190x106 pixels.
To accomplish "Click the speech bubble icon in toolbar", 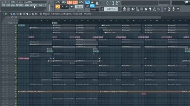I will click(159, 9).
